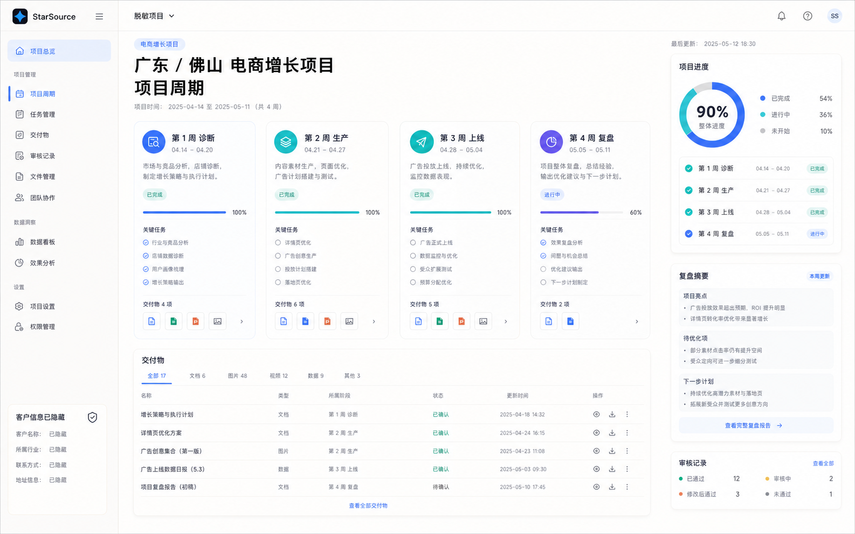The width and height of the screenshot is (855, 534).
Task: Check the 优化建议输出 task
Action: tap(543, 269)
